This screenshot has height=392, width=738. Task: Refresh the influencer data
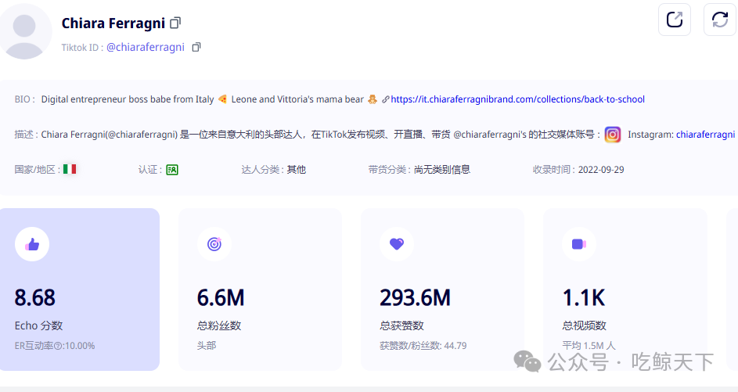click(720, 20)
